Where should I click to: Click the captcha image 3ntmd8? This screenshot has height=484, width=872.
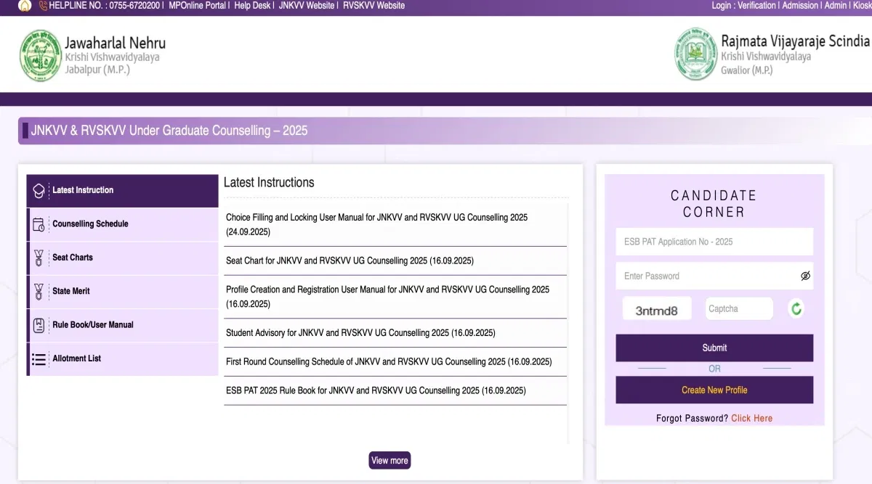[x=656, y=311]
